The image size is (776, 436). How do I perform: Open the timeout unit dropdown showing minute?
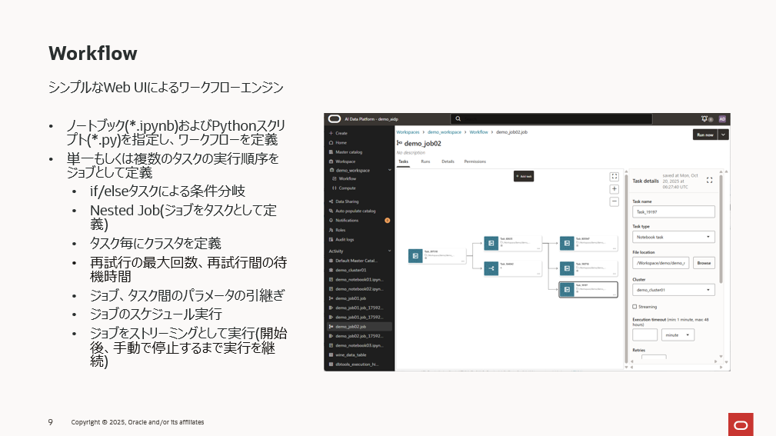(678, 335)
